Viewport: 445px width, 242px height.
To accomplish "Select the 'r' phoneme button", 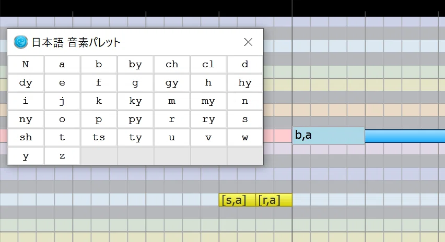I will point(172,119).
